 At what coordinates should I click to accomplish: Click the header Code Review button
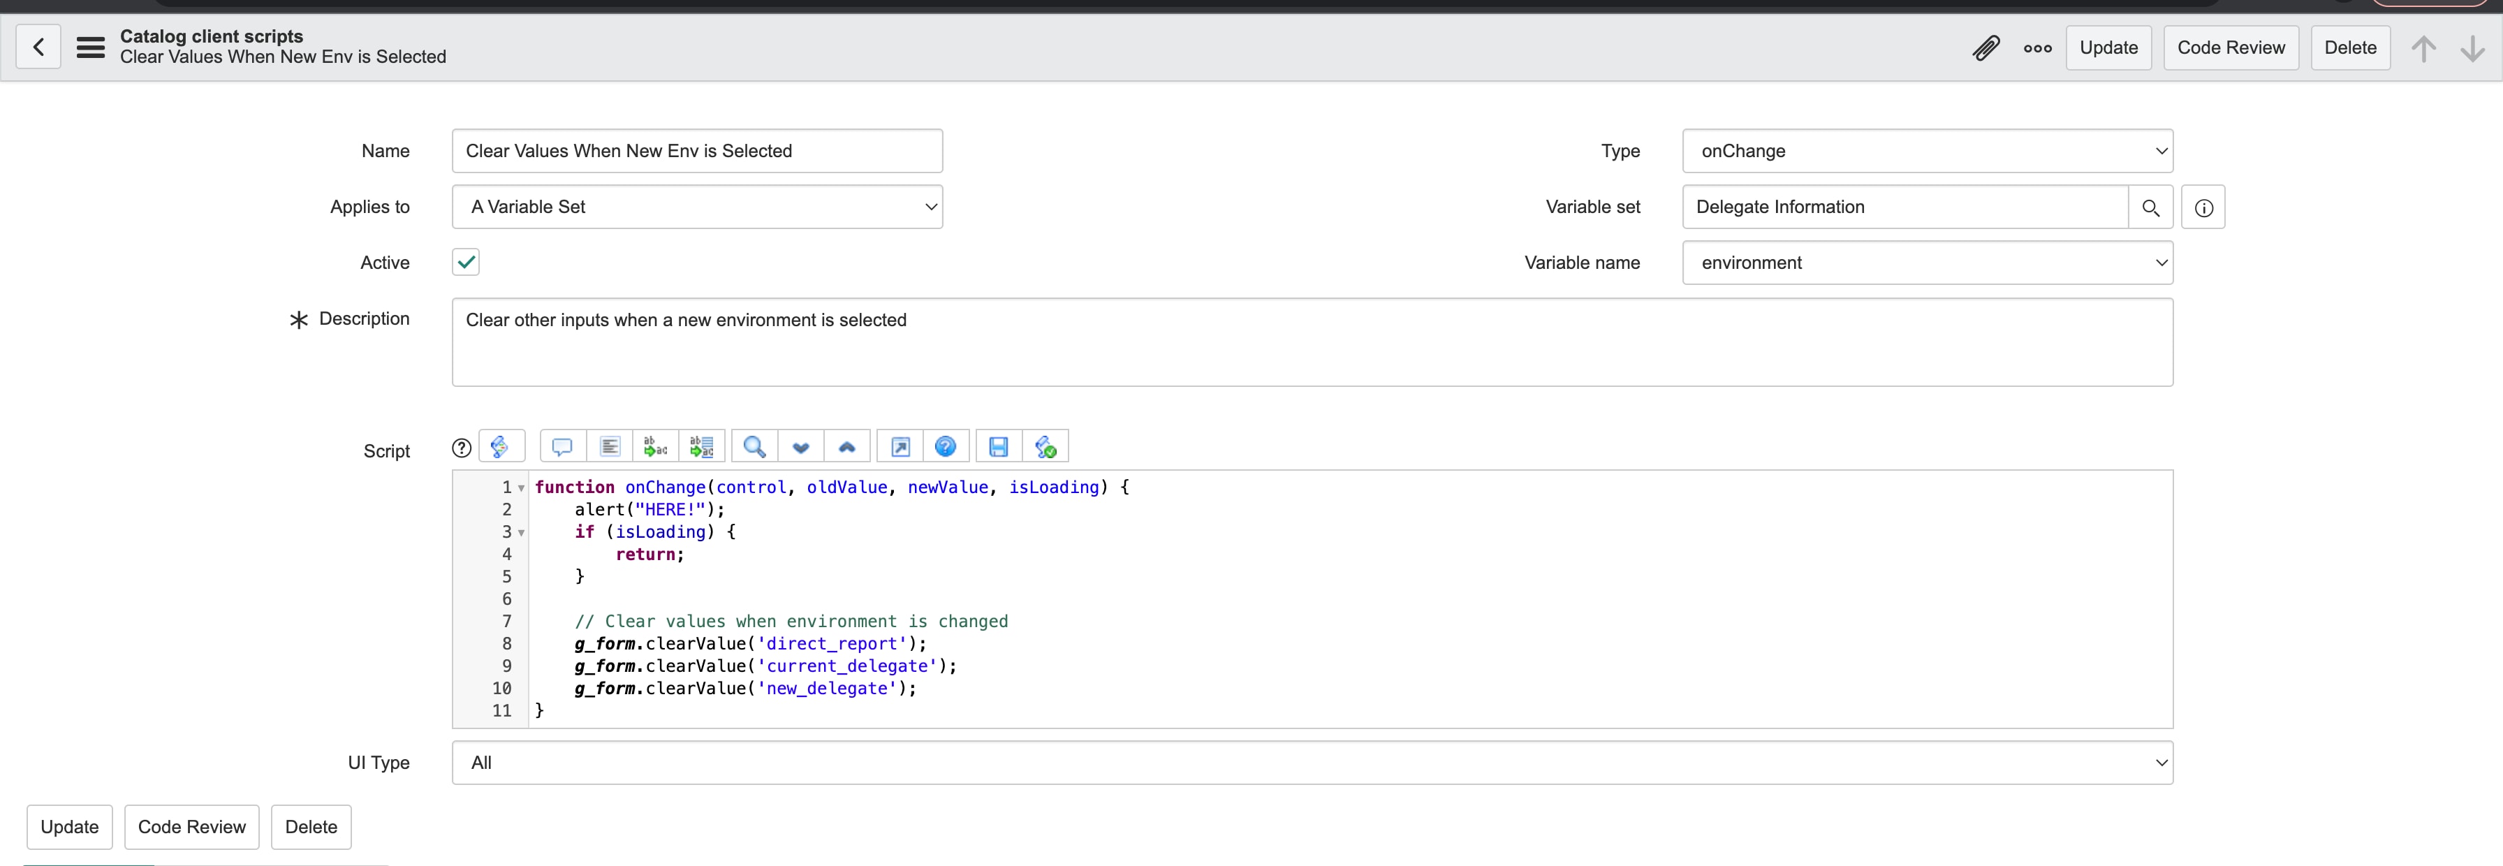click(x=2231, y=47)
